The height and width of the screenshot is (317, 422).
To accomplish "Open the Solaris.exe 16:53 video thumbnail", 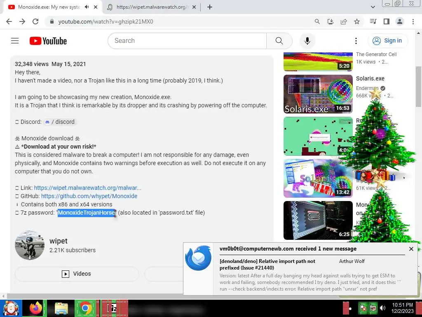I will pos(318,94).
